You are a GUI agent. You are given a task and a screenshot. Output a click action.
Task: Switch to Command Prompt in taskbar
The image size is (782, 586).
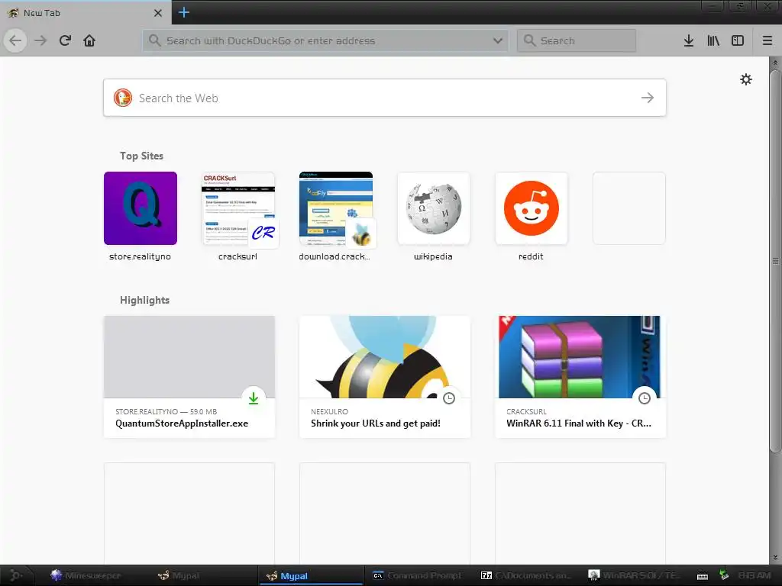[x=418, y=575]
